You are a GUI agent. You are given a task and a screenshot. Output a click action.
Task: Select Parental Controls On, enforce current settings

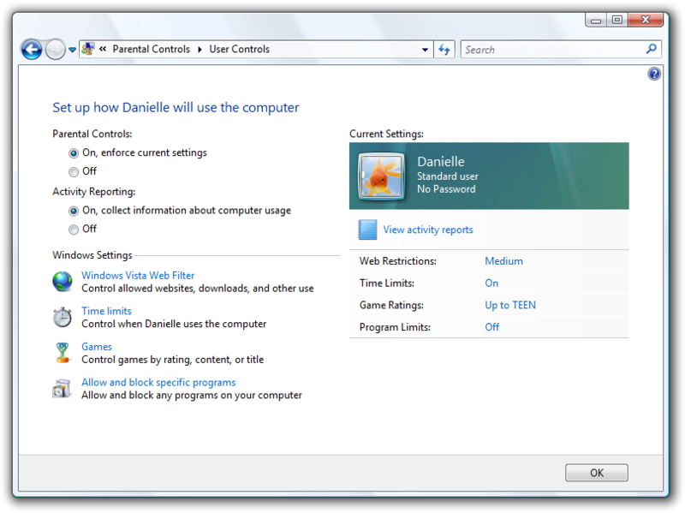coord(74,153)
